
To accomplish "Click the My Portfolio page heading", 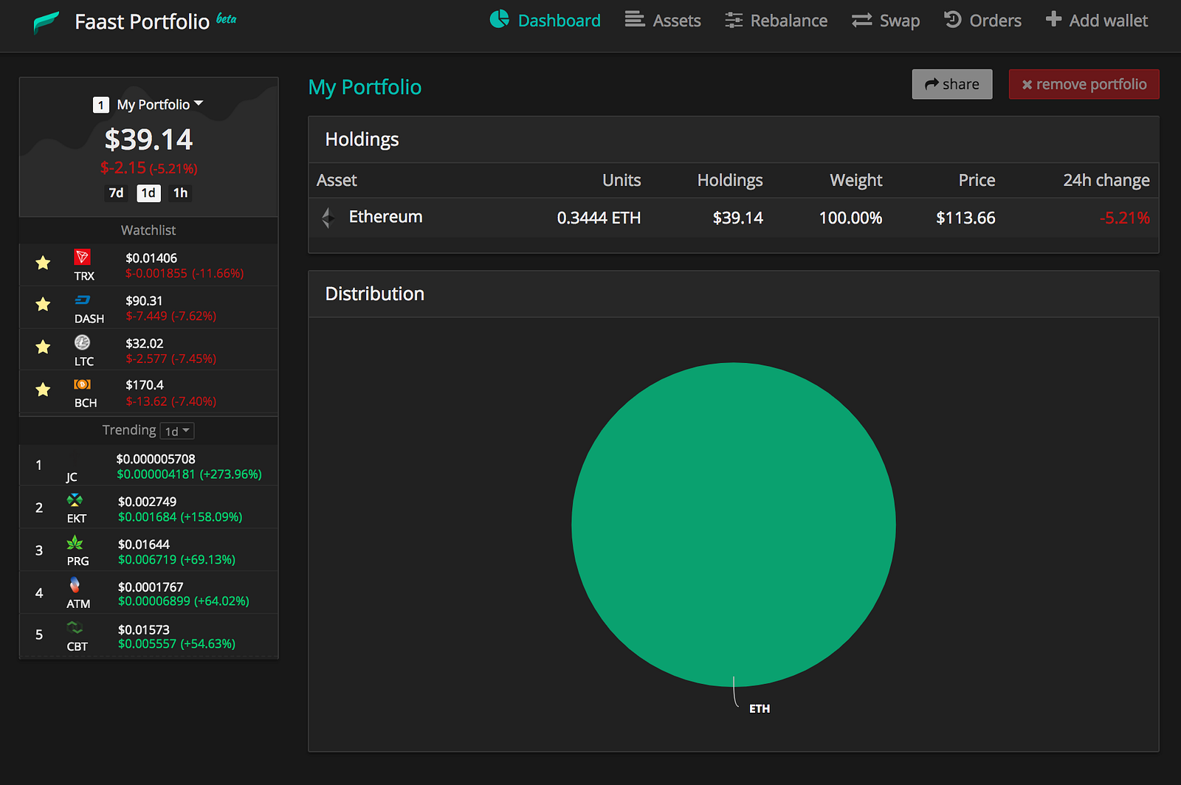I will tap(365, 87).
